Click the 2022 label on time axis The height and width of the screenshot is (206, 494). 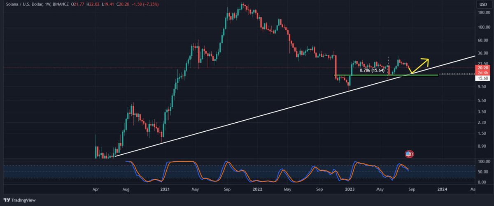[257, 190]
